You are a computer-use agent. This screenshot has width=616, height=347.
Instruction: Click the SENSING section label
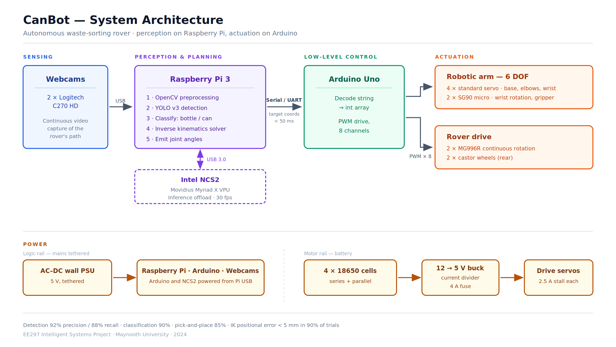(38, 57)
